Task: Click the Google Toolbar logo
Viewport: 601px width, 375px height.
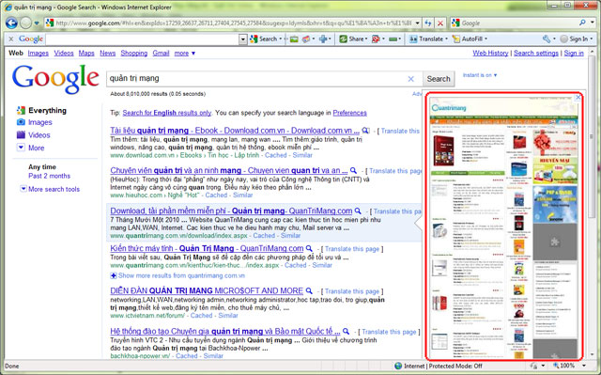Action: tap(31, 39)
